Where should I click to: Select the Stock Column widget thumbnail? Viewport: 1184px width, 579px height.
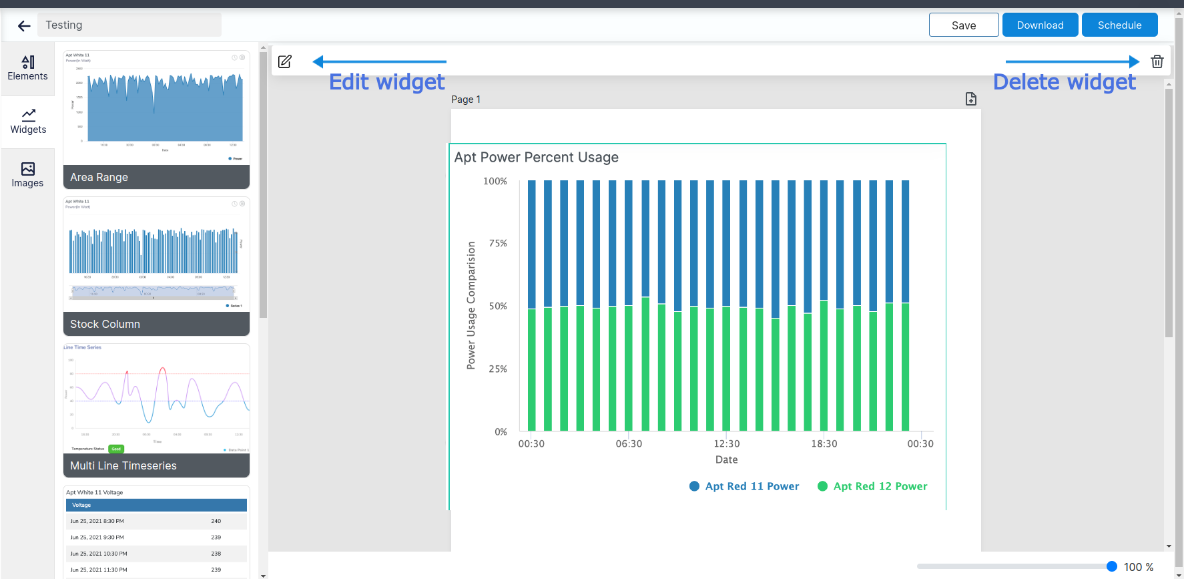[x=156, y=266]
